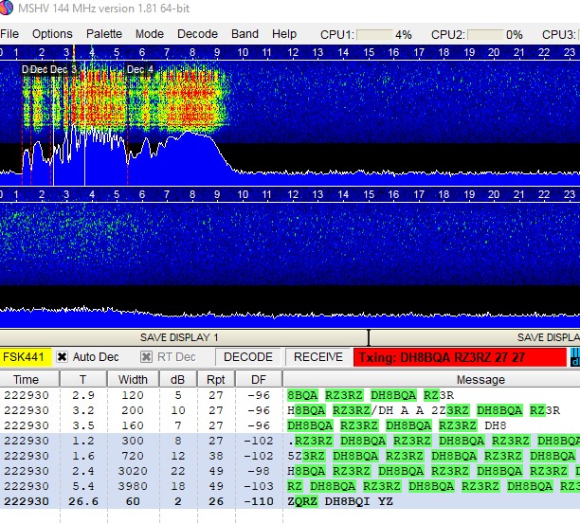Click the 'Dec 4' marker on waterfall

pyautogui.click(x=140, y=69)
